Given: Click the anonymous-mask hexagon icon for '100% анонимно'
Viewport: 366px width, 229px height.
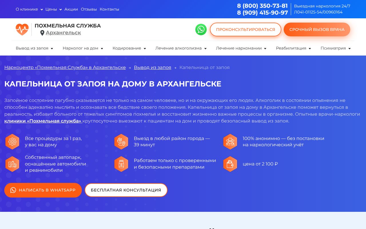Looking at the screenshot, I should pyautogui.click(x=230, y=142).
